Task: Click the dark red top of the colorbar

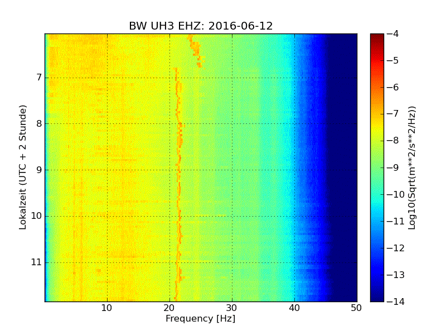Action: pyautogui.click(x=377, y=39)
